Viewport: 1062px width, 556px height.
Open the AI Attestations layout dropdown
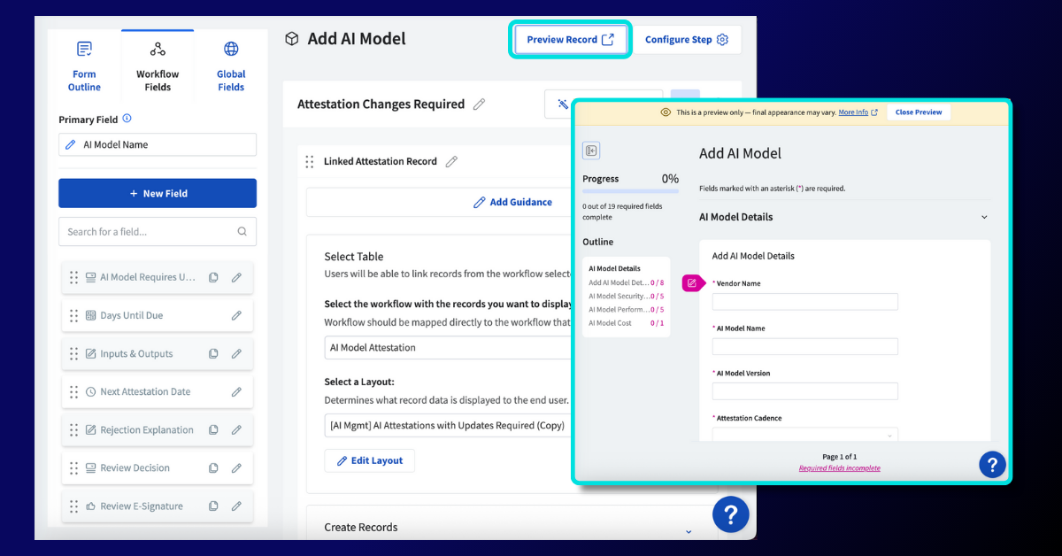point(449,425)
